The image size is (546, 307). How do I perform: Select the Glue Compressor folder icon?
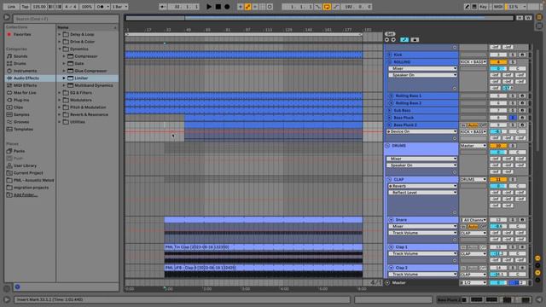click(x=70, y=71)
